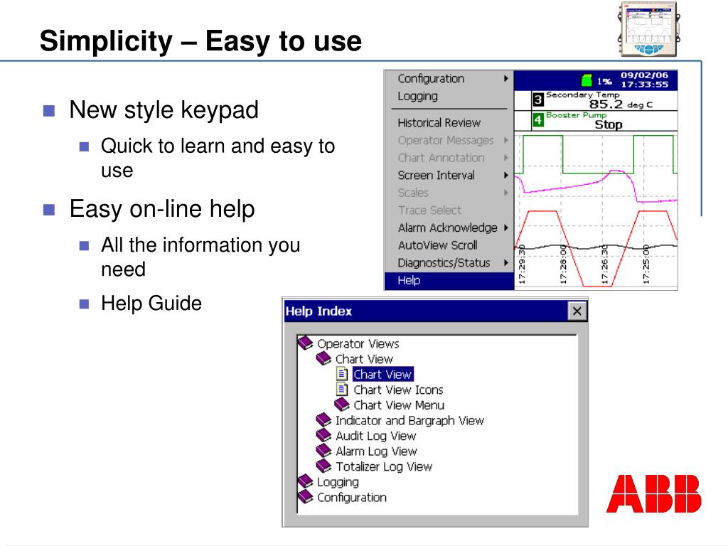Click the 17:29:30 chart time marker
This screenshot has height=546, width=728.
[521, 264]
